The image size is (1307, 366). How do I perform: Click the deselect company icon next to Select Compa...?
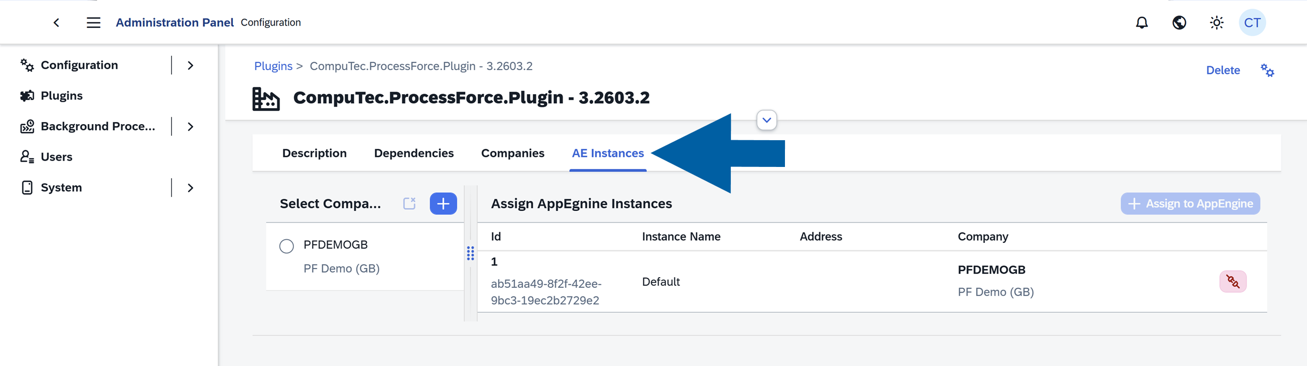coord(410,203)
